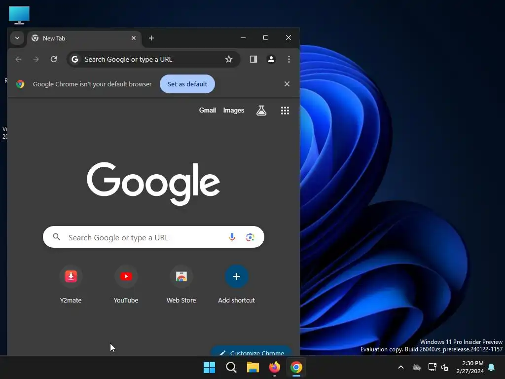Image resolution: width=505 pixels, height=379 pixels.
Task: Minimize the Chrome window
Action: (x=243, y=38)
